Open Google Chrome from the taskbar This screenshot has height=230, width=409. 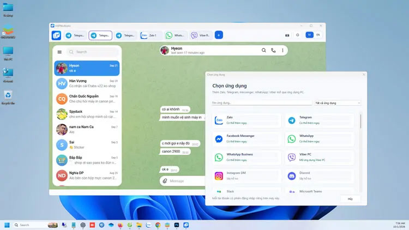158,225
